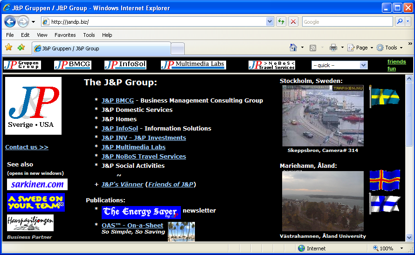Viewport: 415px width, 255px height.
Task: Select the J&P Gruppen tab
Action: (x=70, y=48)
